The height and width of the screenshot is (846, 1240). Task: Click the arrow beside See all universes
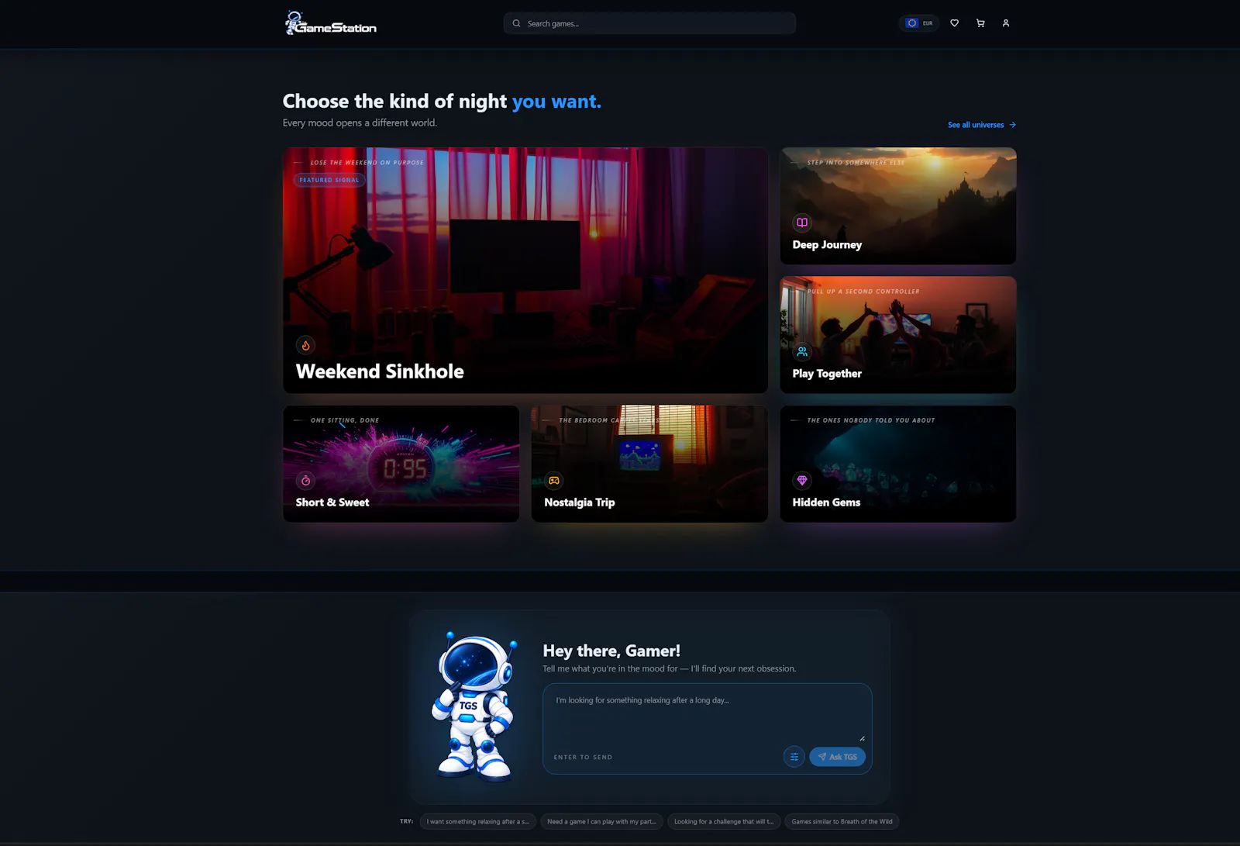click(1012, 125)
